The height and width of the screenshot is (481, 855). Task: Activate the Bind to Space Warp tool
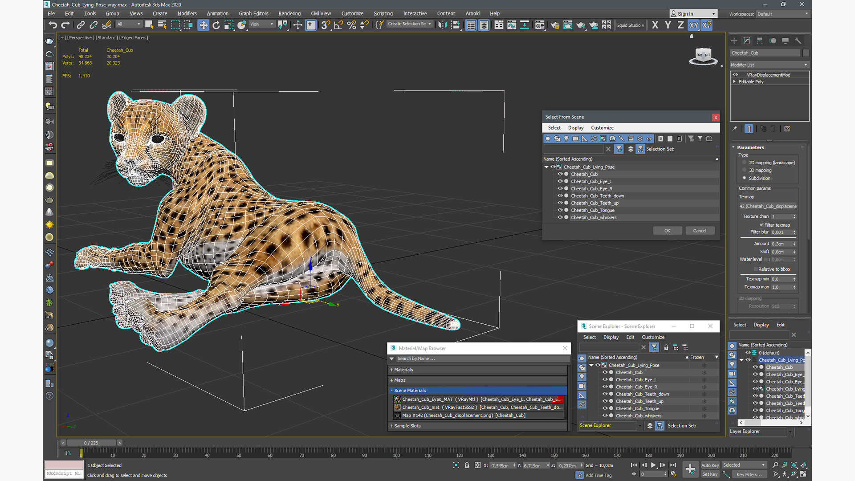[106, 25]
